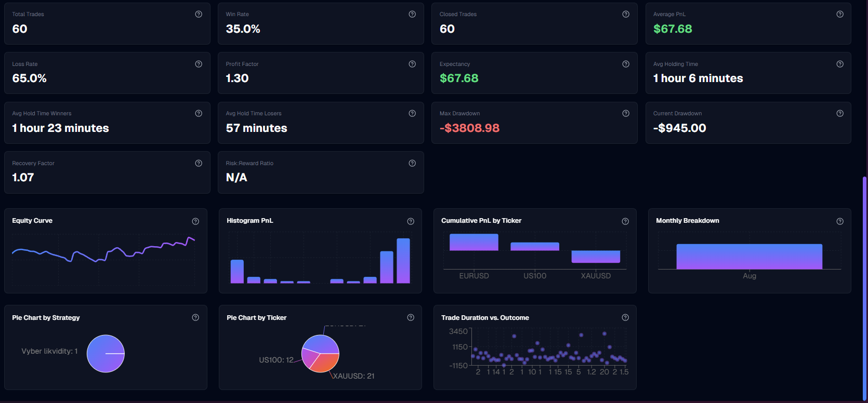The width and height of the screenshot is (868, 403).
Task: Click the Trade Duration vs. Outcome help icon
Action: click(625, 318)
